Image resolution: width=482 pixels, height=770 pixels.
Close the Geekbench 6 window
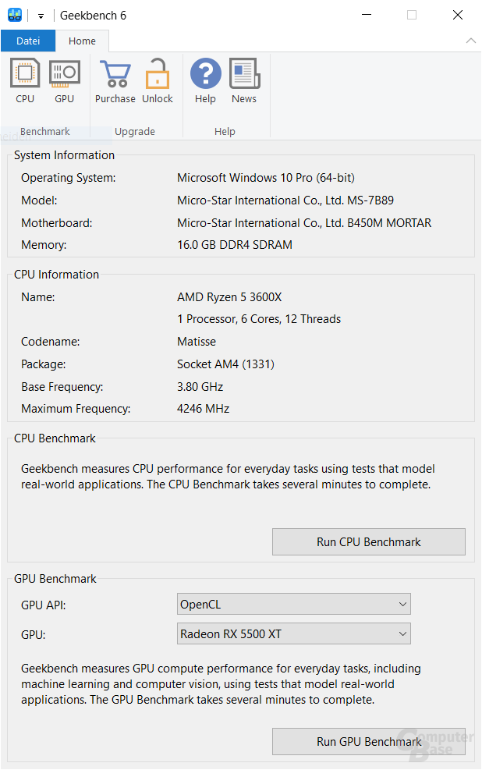pos(458,16)
